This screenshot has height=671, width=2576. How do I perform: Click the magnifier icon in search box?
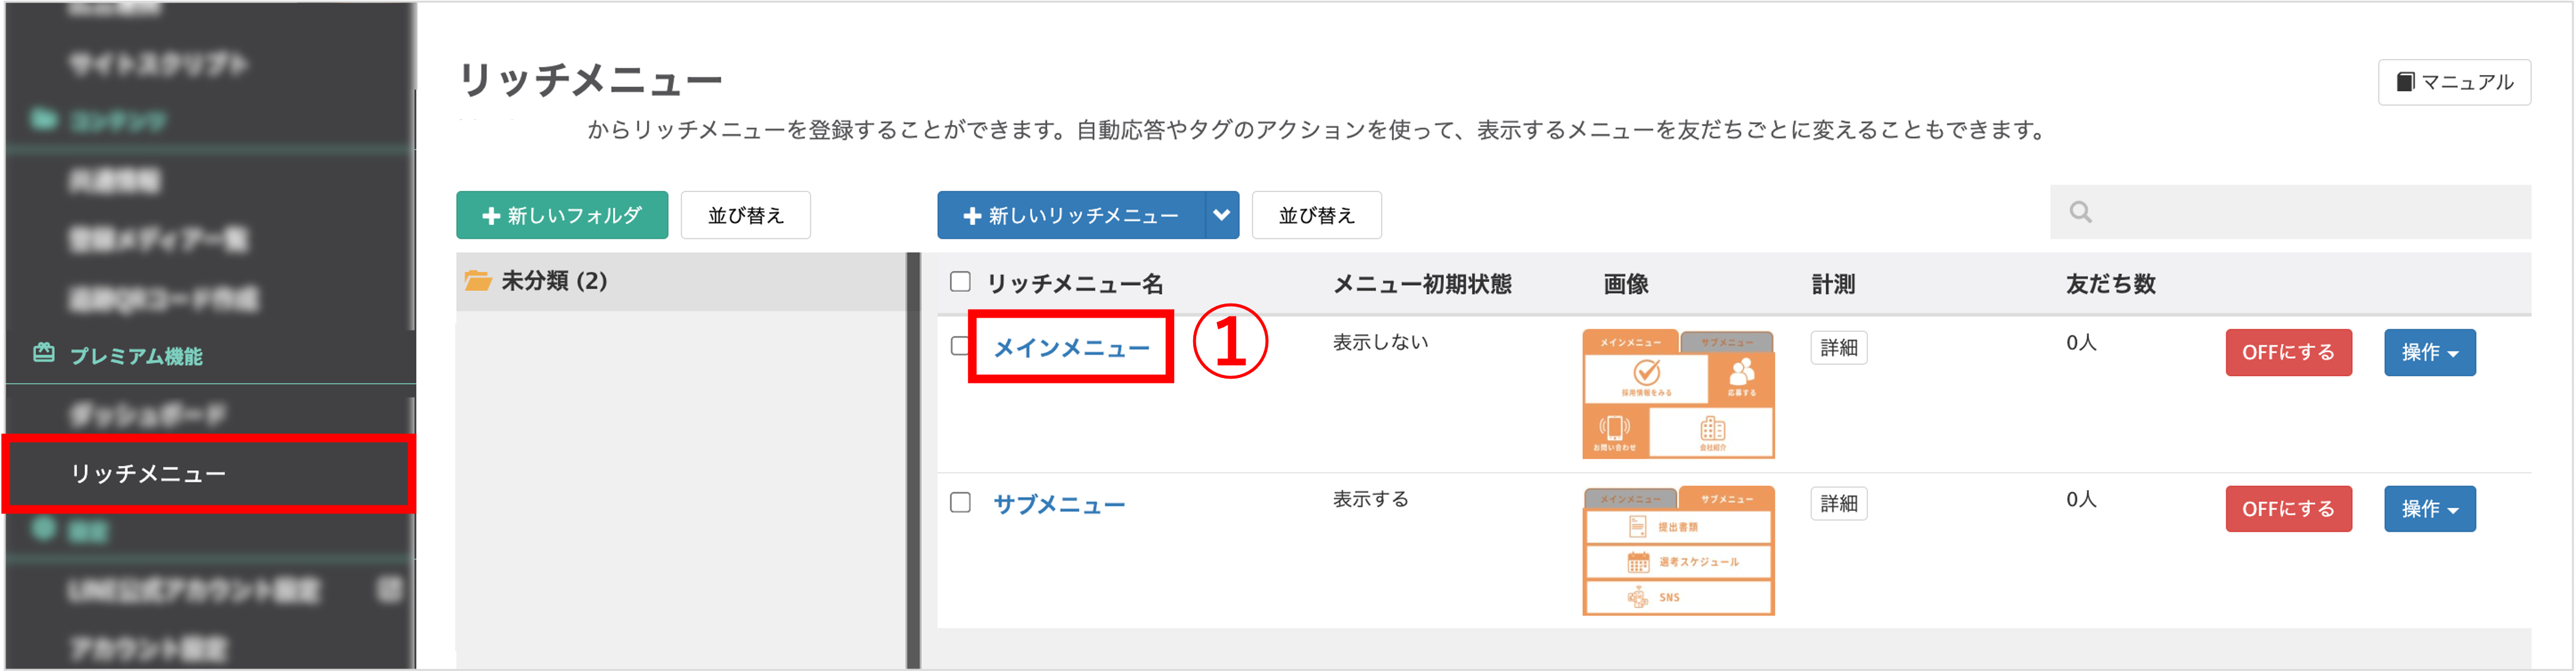pyautogui.click(x=2081, y=212)
